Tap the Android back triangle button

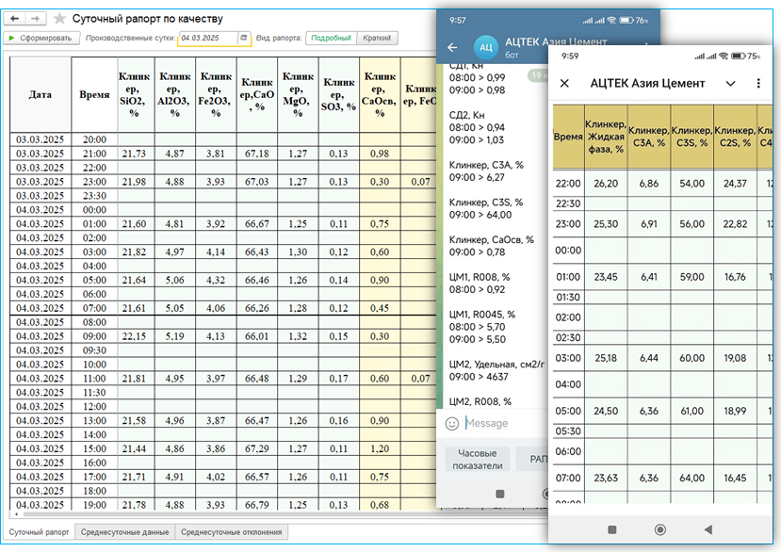(x=708, y=529)
